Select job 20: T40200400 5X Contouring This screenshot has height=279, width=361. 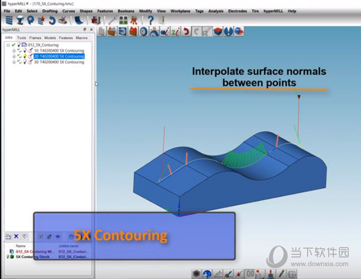tap(59, 56)
